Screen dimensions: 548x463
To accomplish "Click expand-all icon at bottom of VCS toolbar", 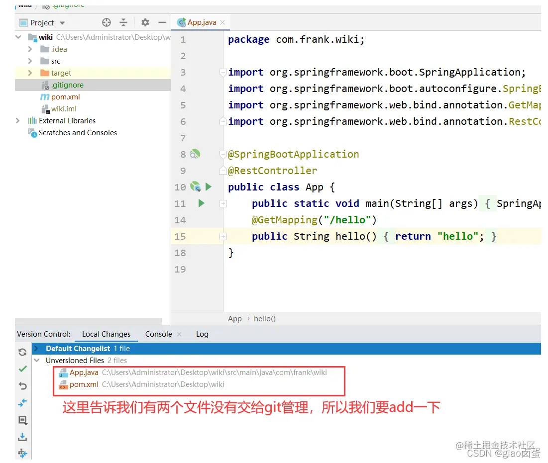I will point(23,453).
